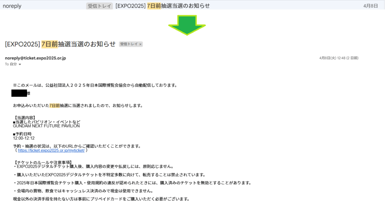
Task: Click the GUNDAM NEXT FUTURE PAVILION text
Action: 46,126
